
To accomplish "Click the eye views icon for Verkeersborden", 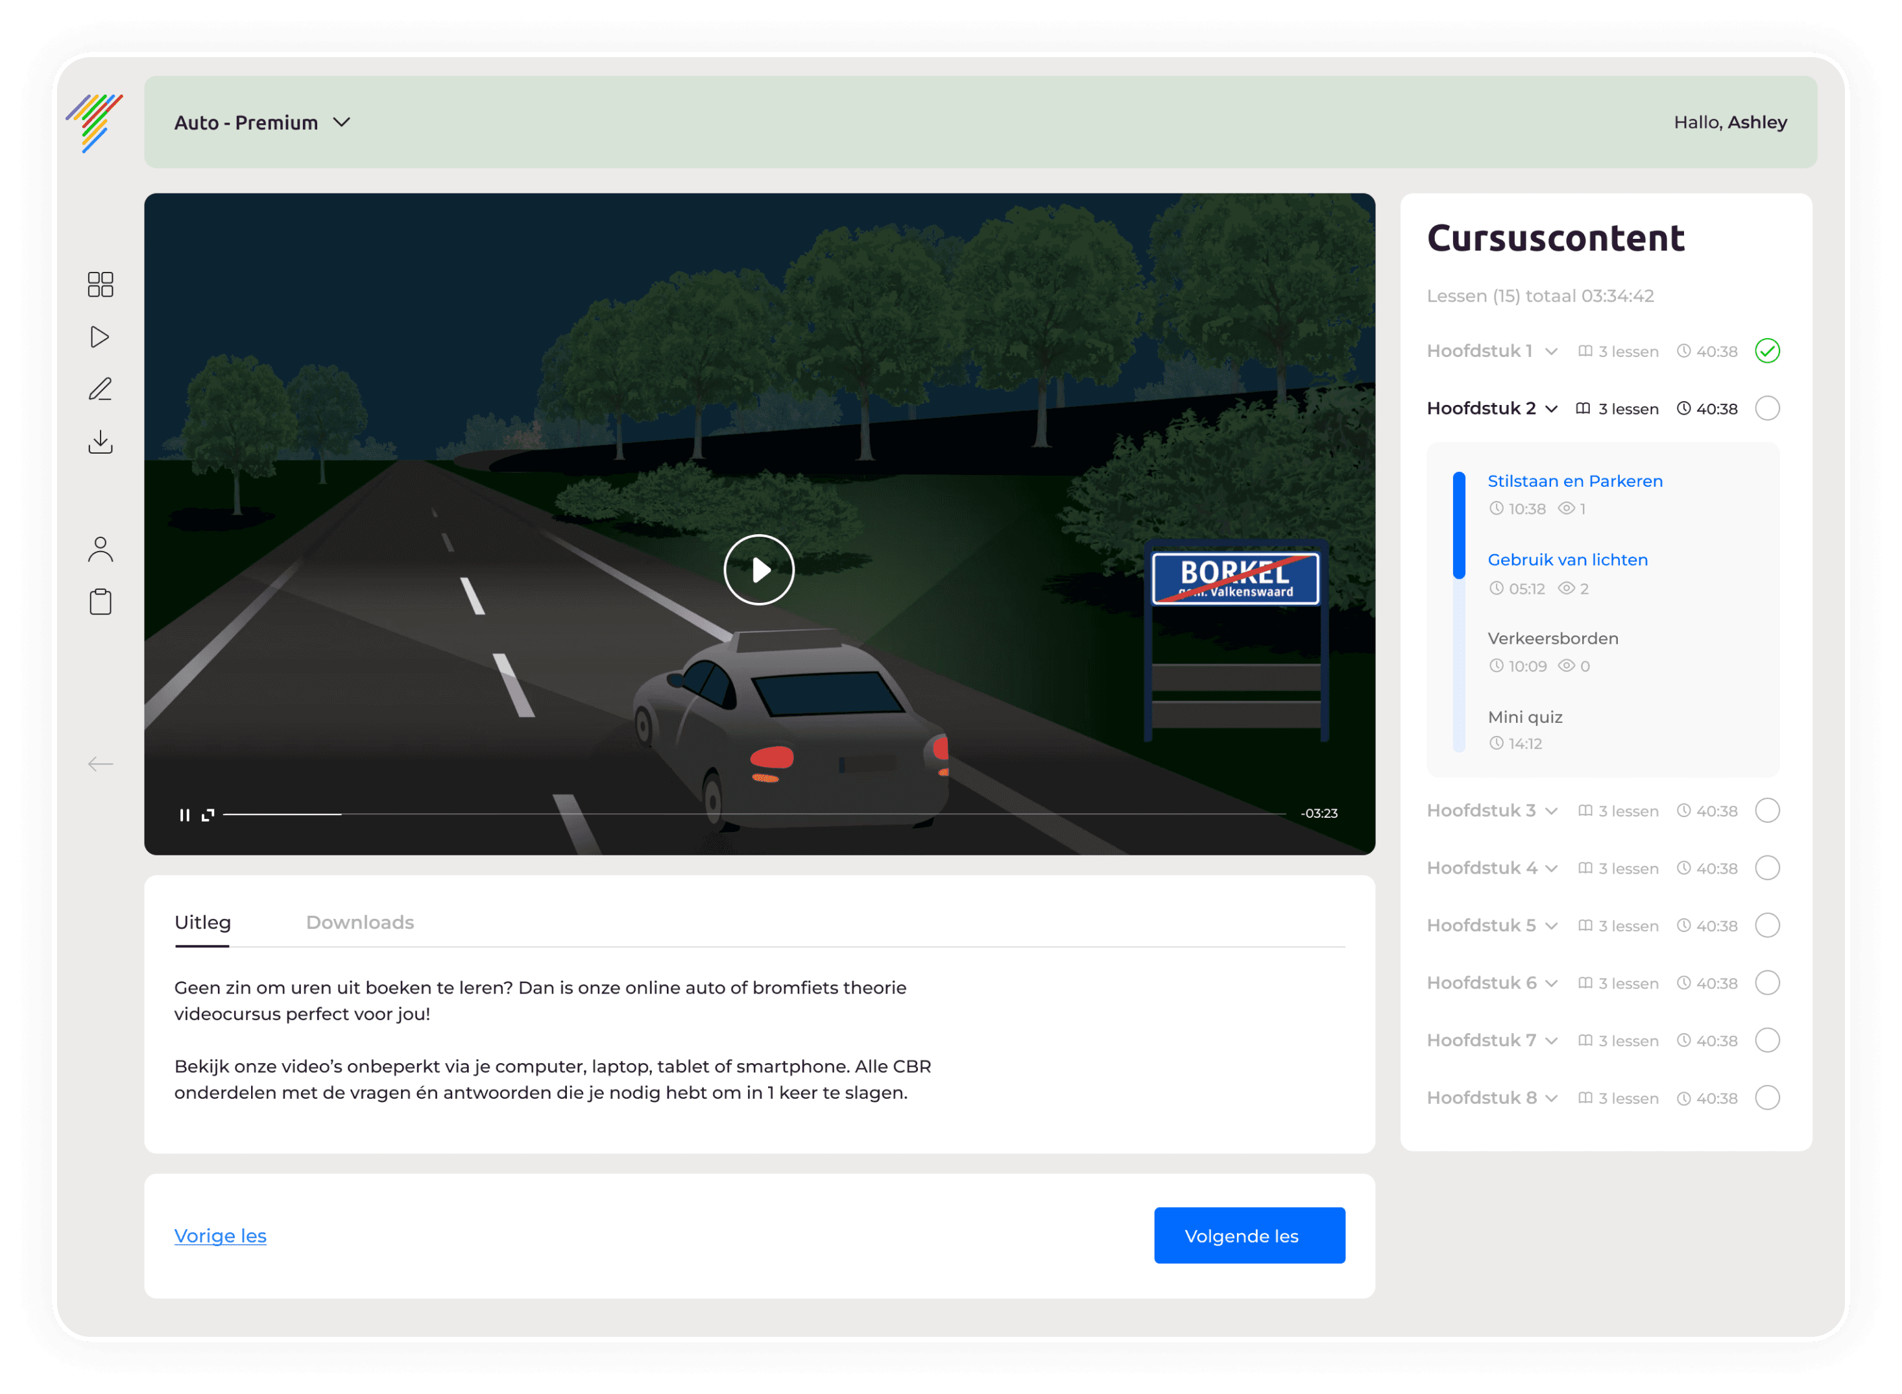I will (1567, 666).
